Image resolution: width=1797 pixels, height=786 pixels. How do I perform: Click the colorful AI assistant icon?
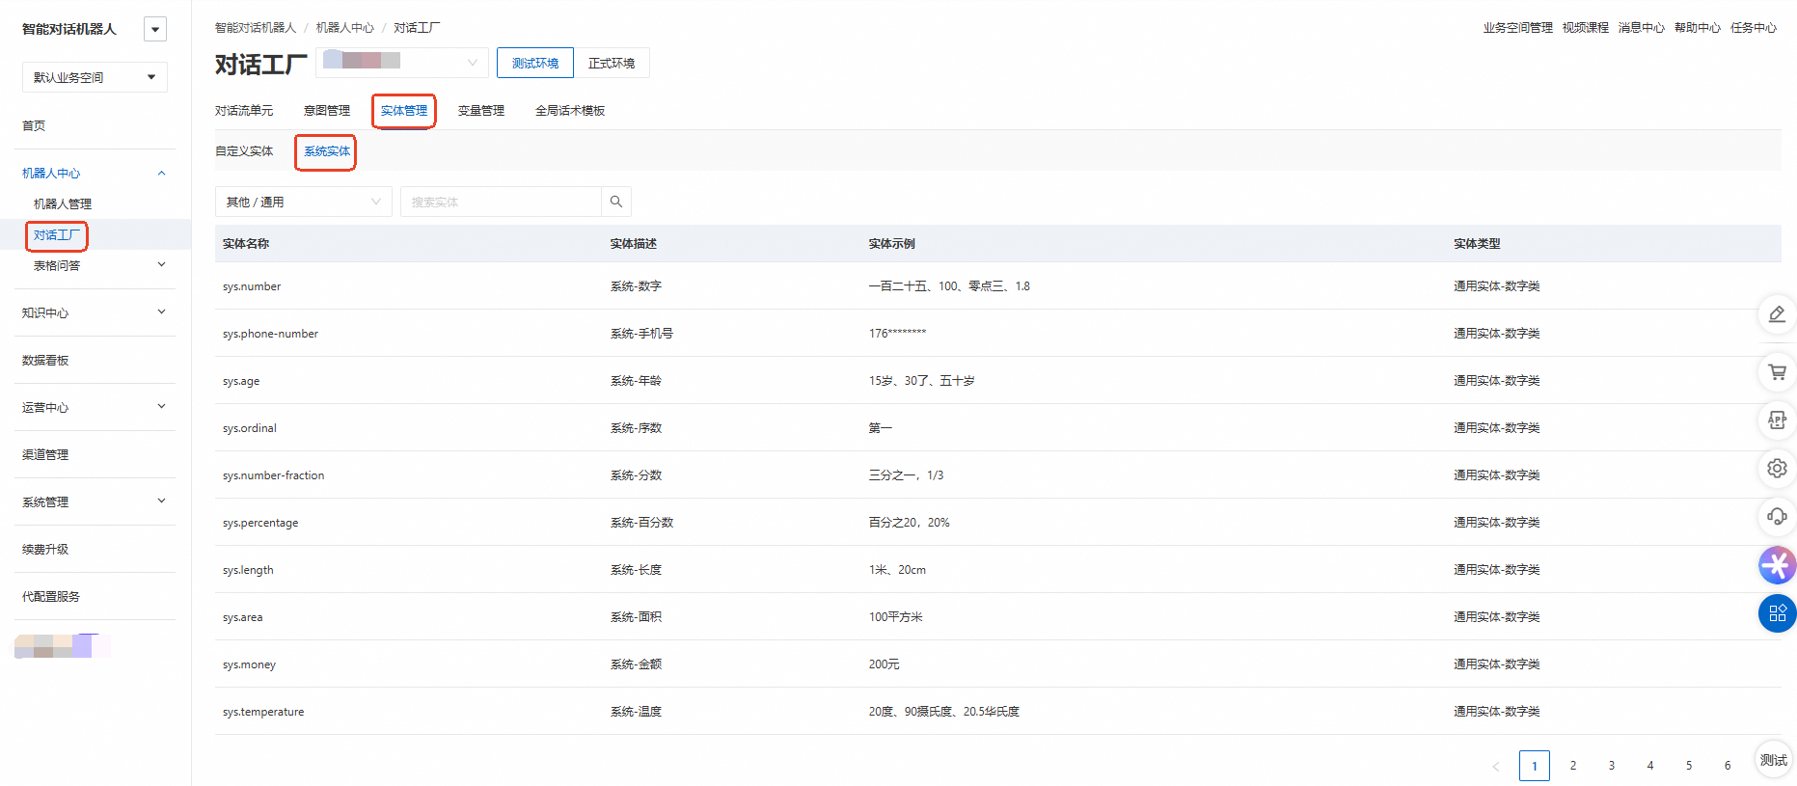(x=1777, y=565)
